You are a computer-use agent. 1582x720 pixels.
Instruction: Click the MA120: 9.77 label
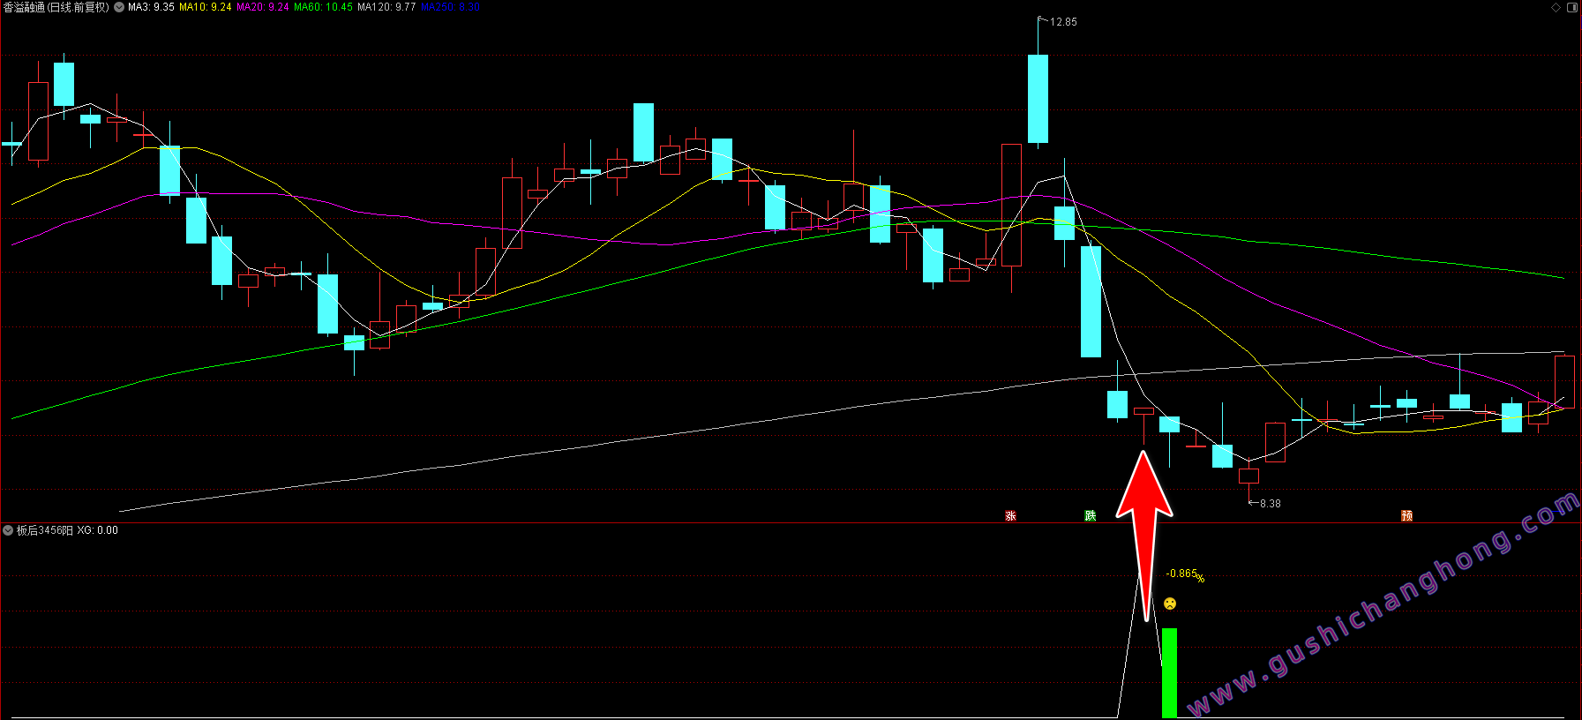point(386,7)
